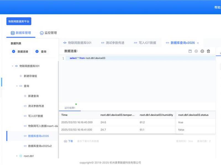Screen dimensions: 221x165
Task: Open 数据库查询v2025v2 in the tree
Action: pyautogui.click(x=40, y=146)
